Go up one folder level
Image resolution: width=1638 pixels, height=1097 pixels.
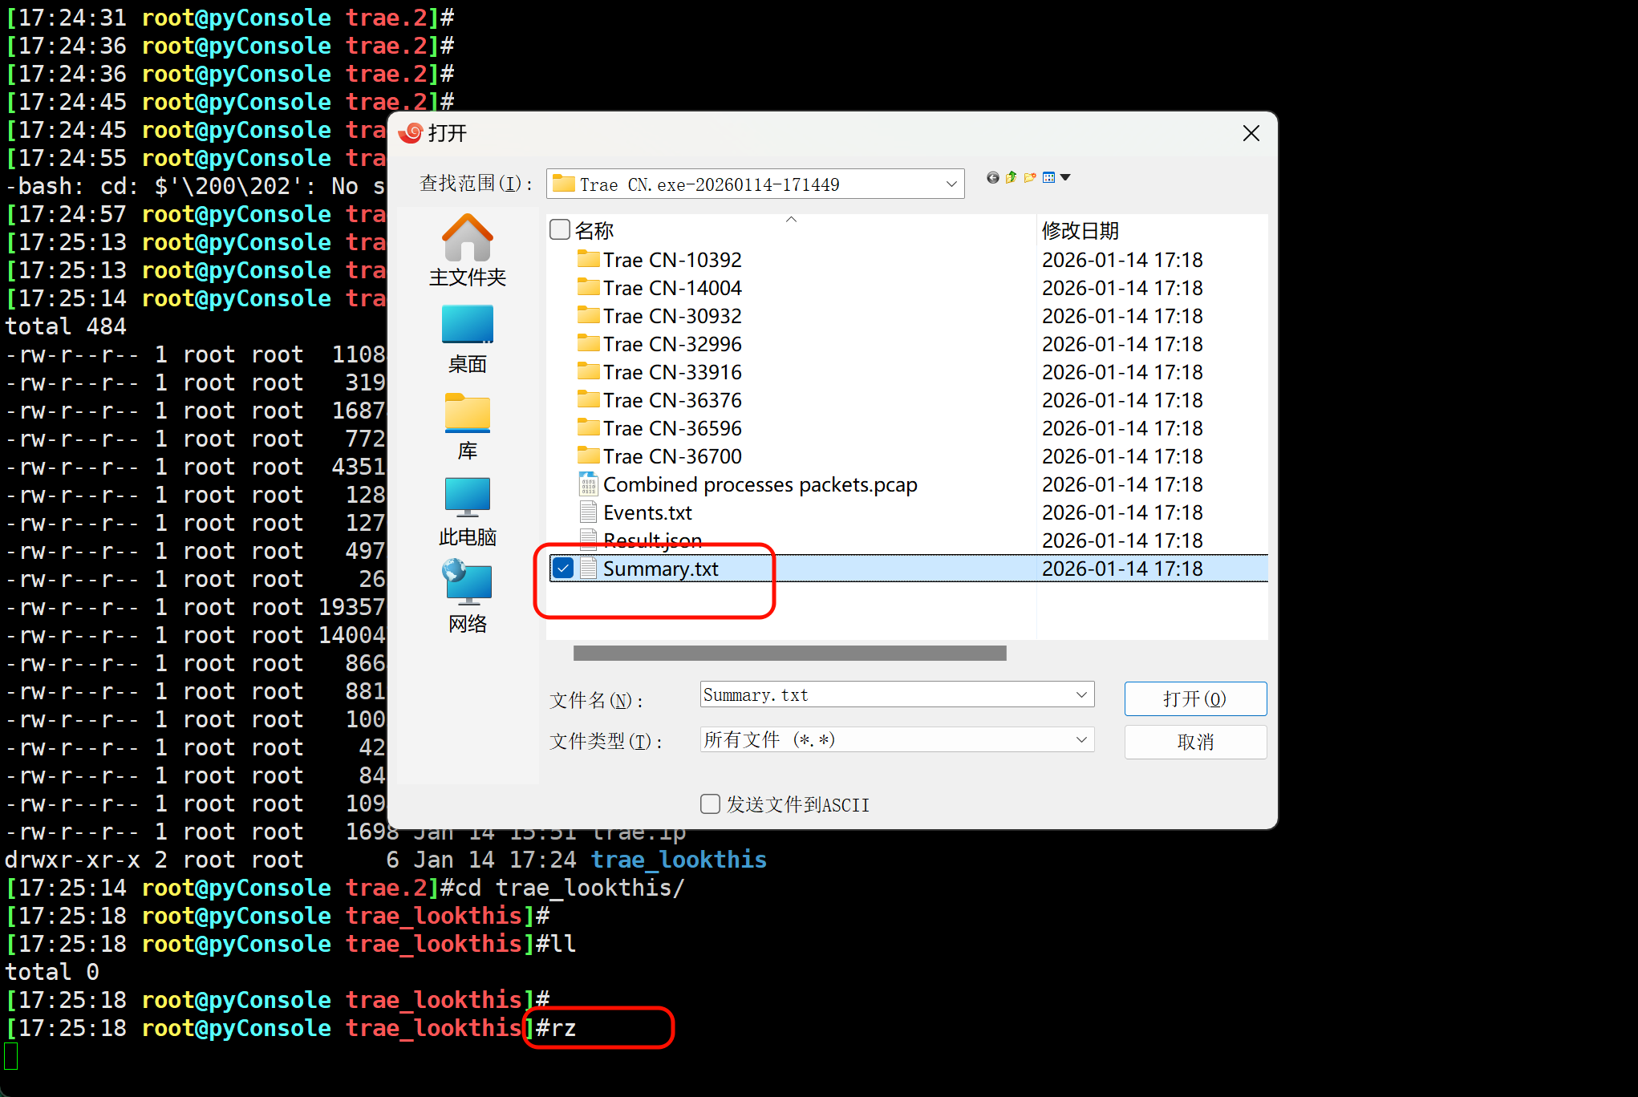tap(1011, 177)
